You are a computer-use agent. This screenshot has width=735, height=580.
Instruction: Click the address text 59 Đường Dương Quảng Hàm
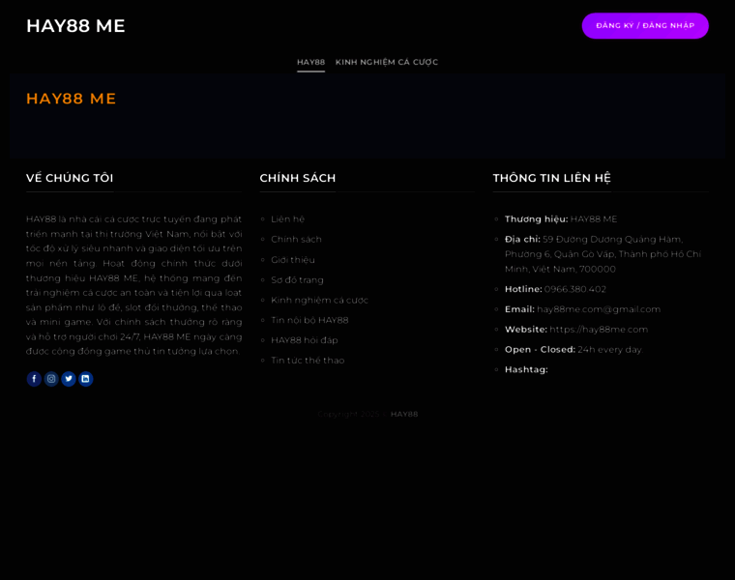(612, 240)
